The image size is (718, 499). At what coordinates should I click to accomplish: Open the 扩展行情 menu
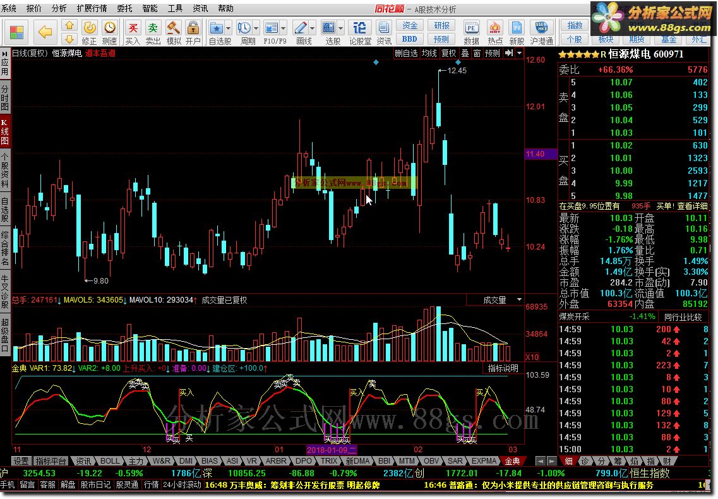92,8
